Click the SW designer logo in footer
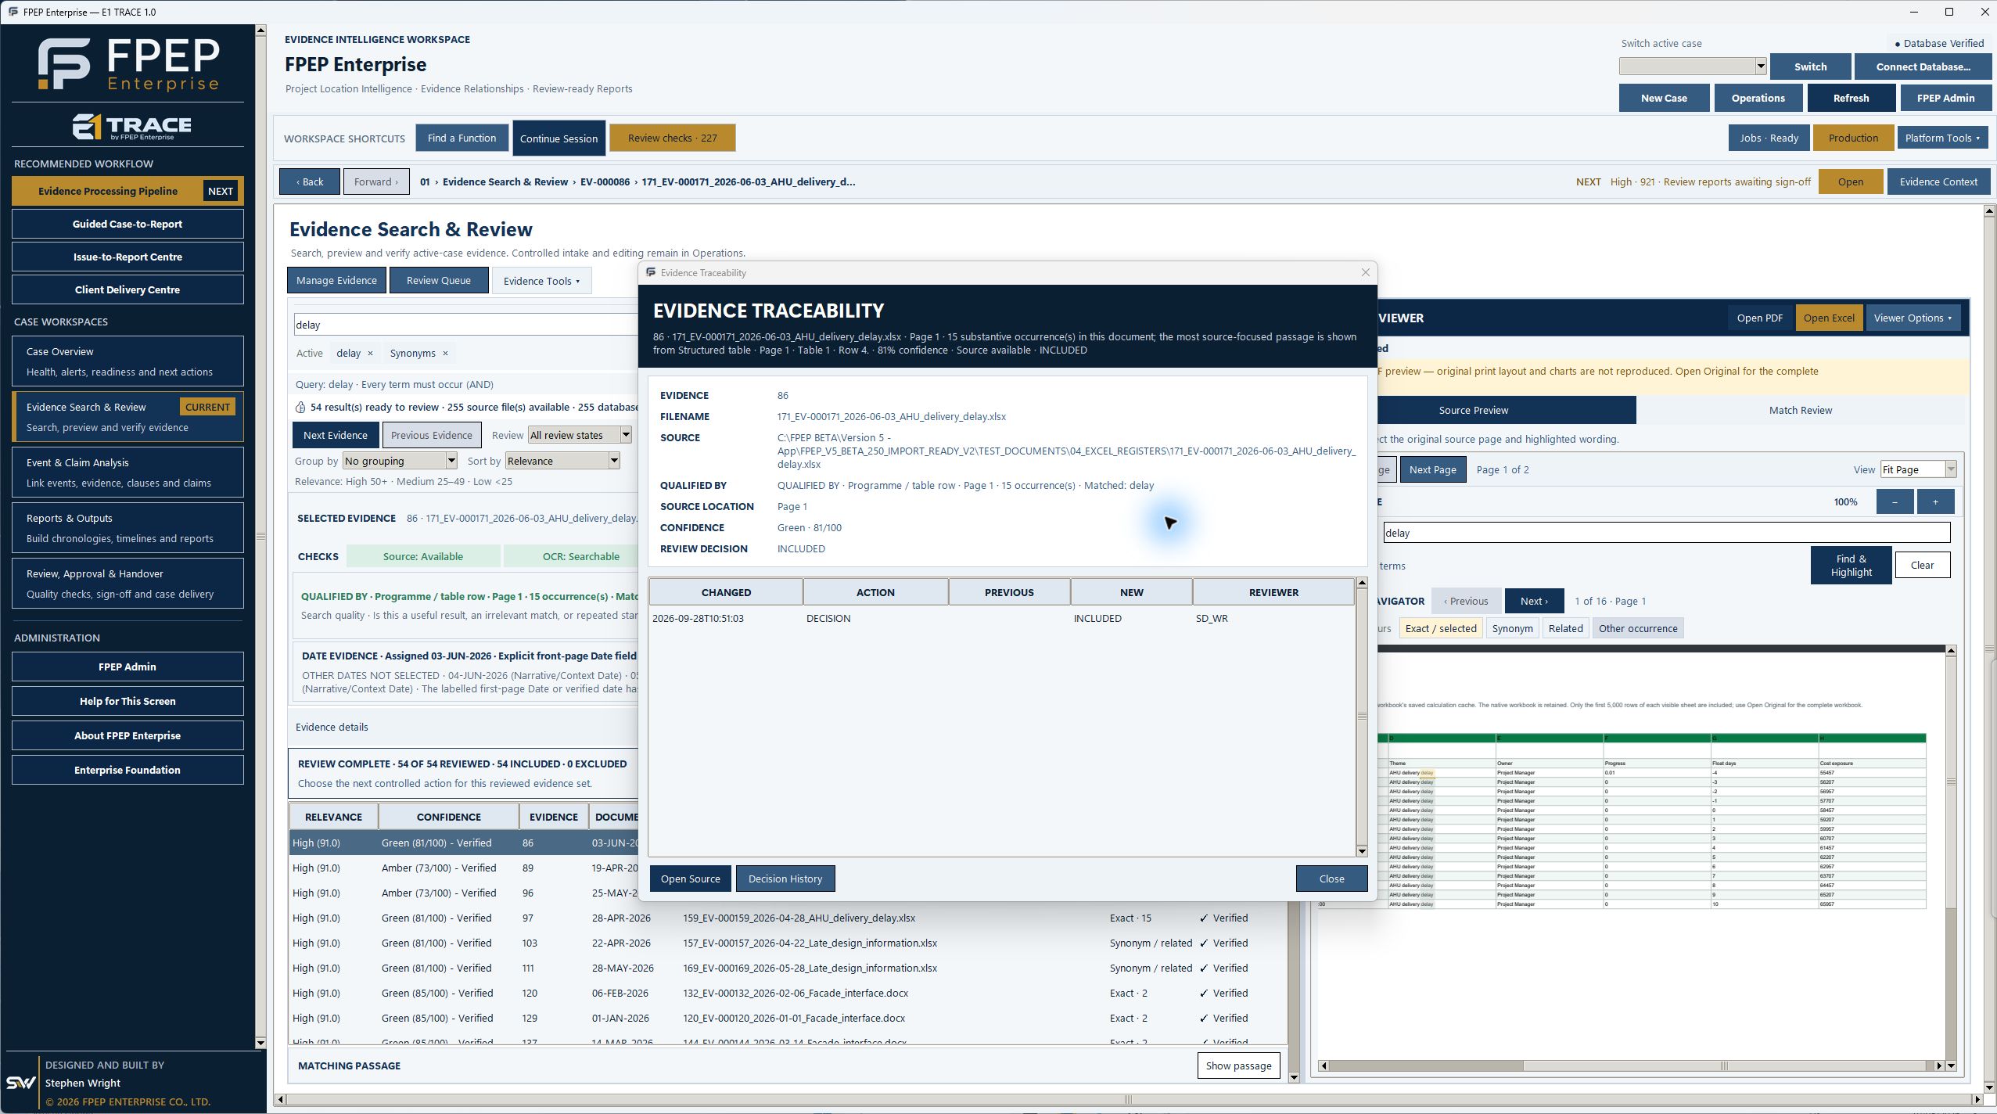 coord(20,1083)
